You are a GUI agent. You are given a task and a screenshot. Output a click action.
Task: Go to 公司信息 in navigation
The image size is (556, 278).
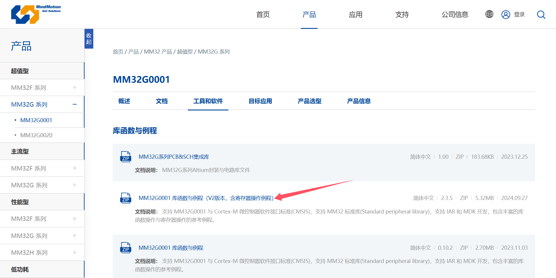coord(455,14)
